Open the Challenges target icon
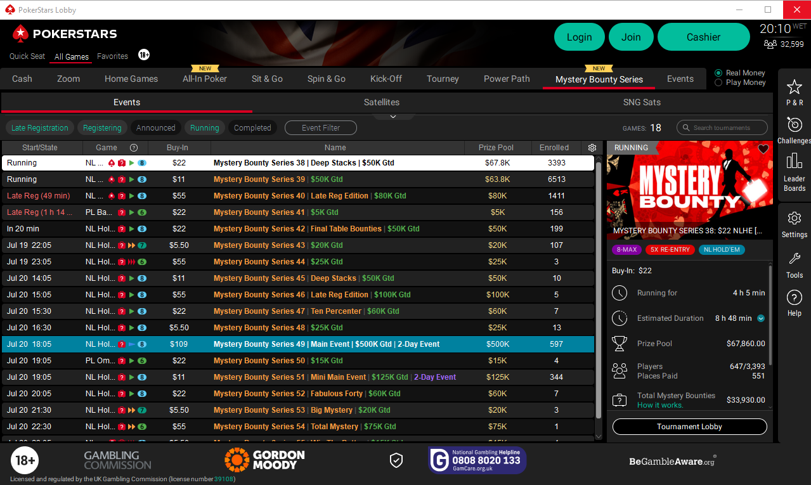811x485 pixels. tap(794, 124)
